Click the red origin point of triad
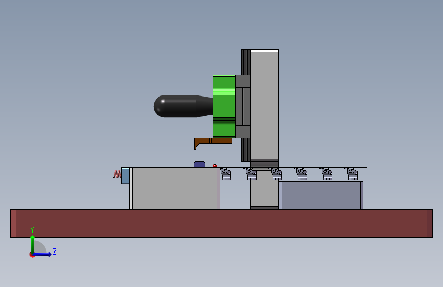 [x=32, y=255]
